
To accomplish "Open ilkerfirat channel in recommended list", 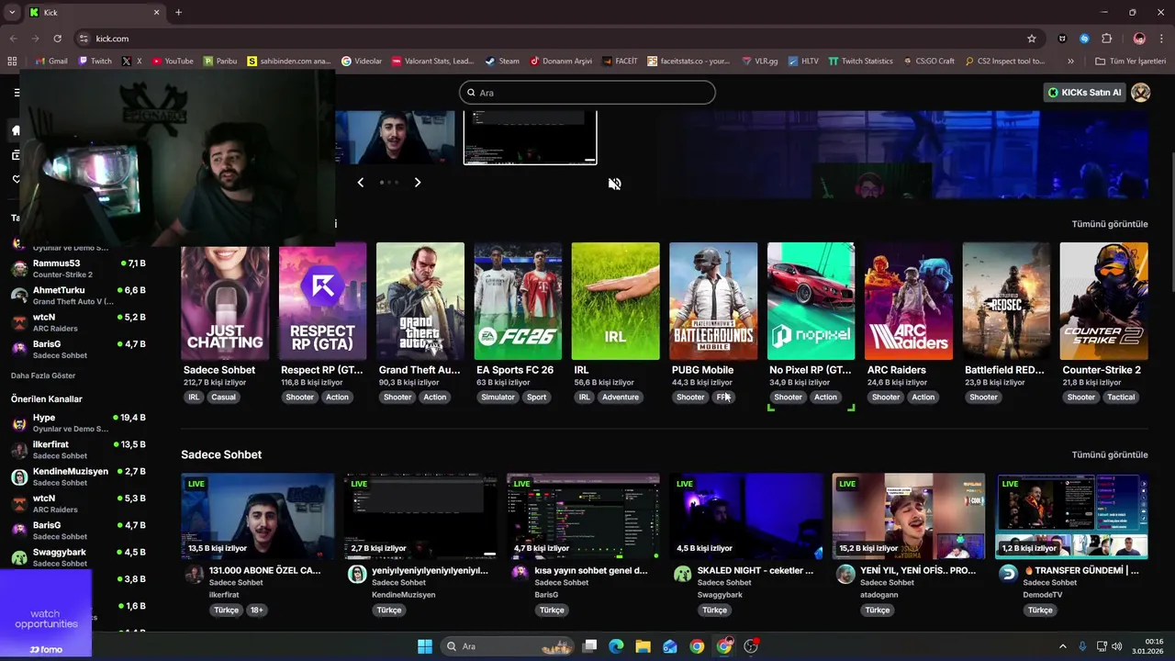I will click(x=78, y=449).
